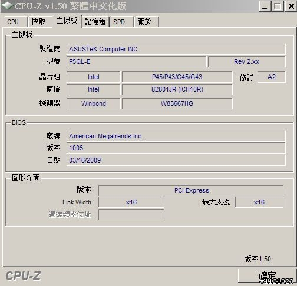
Task: Click the 版本 1.50 version text
Action: coord(258,259)
